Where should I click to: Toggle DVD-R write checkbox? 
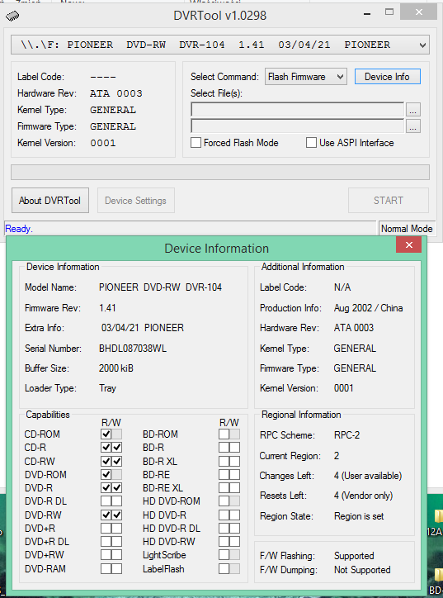(x=117, y=488)
